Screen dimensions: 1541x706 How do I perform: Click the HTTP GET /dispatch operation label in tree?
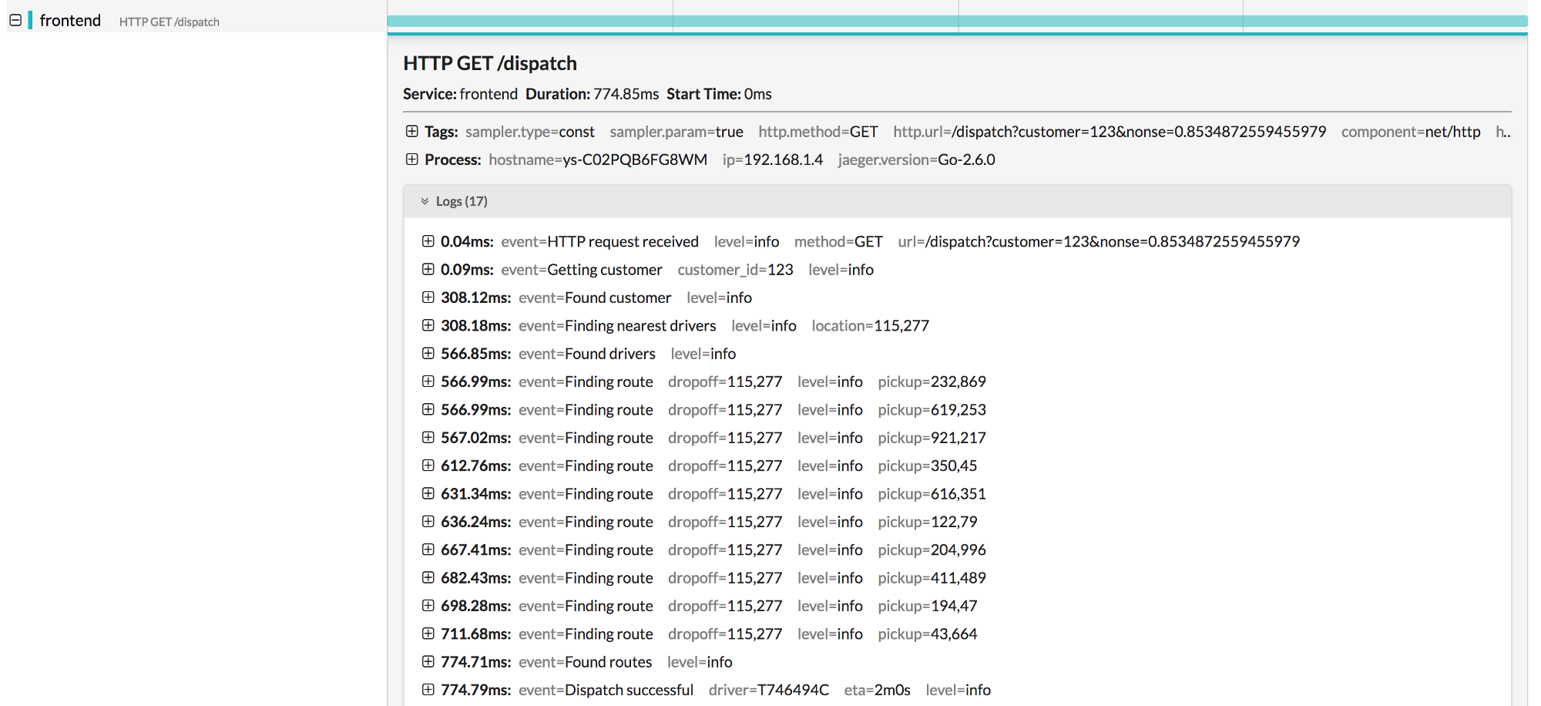pos(170,22)
